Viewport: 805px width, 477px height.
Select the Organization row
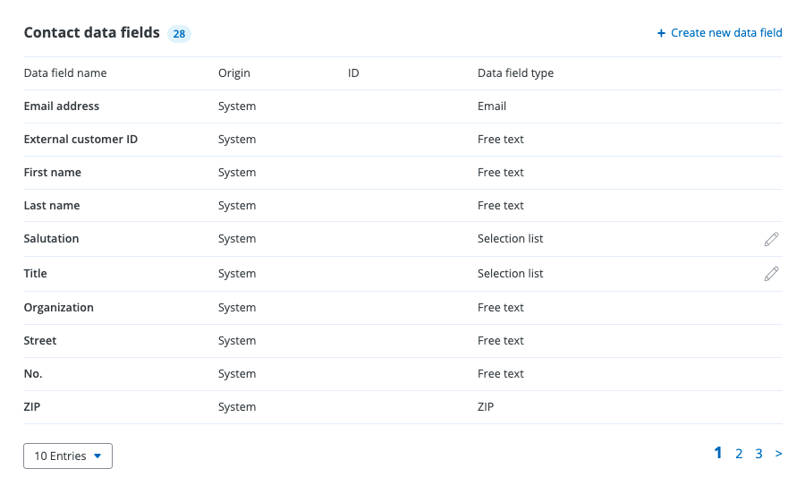(59, 308)
